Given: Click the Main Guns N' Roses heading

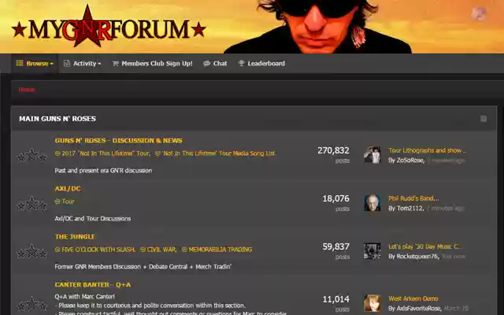Looking at the screenshot, I should point(57,119).
